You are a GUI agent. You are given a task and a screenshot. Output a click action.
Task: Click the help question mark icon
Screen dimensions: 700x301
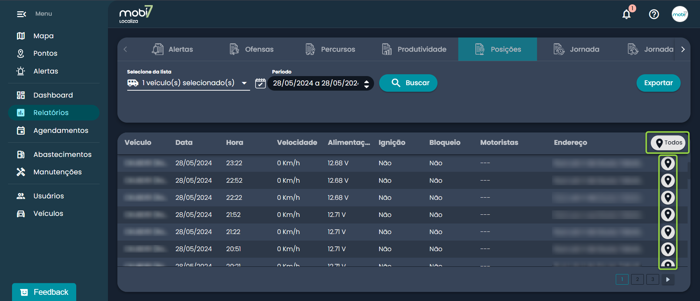pos(654,14)
